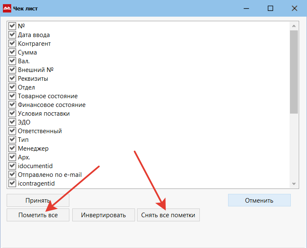The height and width of the screenshot is (248, 307).
Task: Disable the Сумма column checkbox
Action: tap(12, 52)
